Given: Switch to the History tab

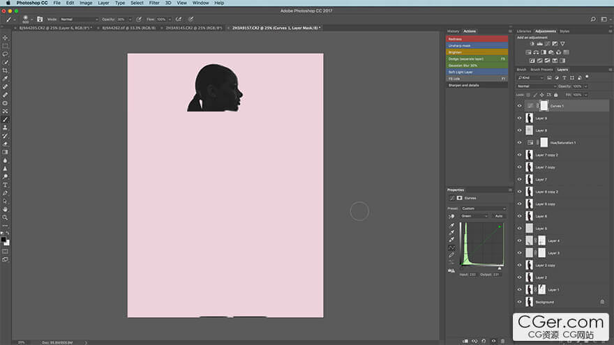Looking at the screenshot, I should click(454, 31).
